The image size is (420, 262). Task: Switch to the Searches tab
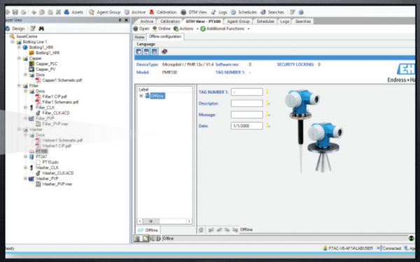[x=302, y=22]
